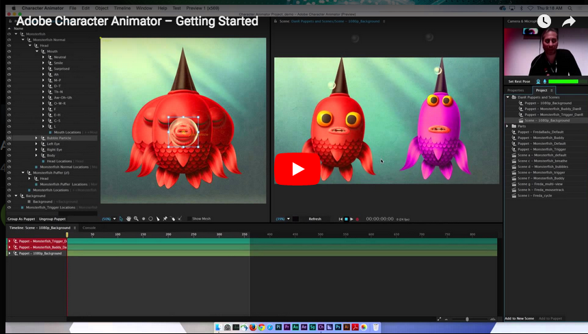Toggle visibility of Right Eye layer
Viewport: 588px width, 334px height.
pyautogui.click(x=9, y=150)
